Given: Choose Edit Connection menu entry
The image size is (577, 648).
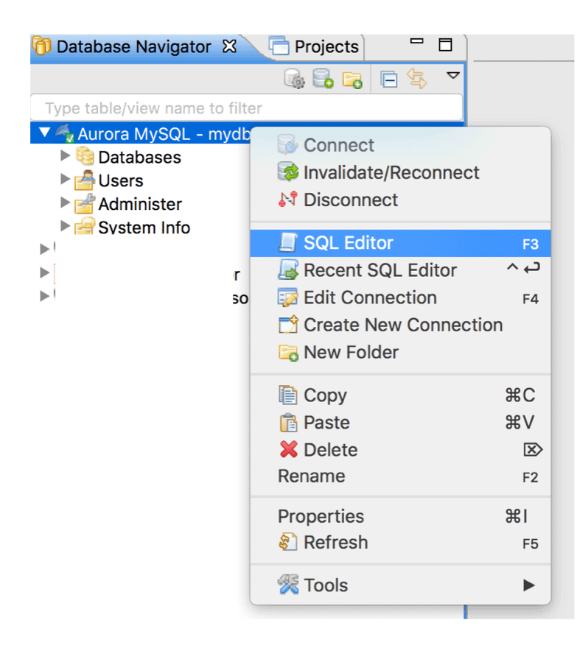Looking at the screenshot, I should (x=400, y=297).
